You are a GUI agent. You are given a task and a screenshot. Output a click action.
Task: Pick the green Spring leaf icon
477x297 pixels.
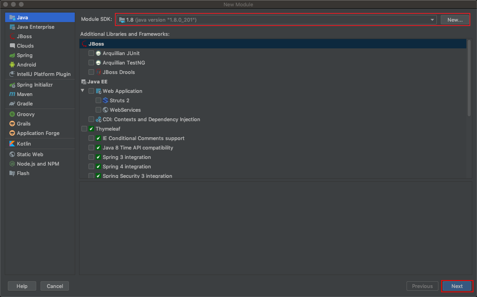click(12, 55)
